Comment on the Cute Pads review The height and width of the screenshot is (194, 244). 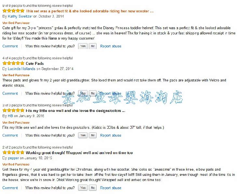[10, 93]
